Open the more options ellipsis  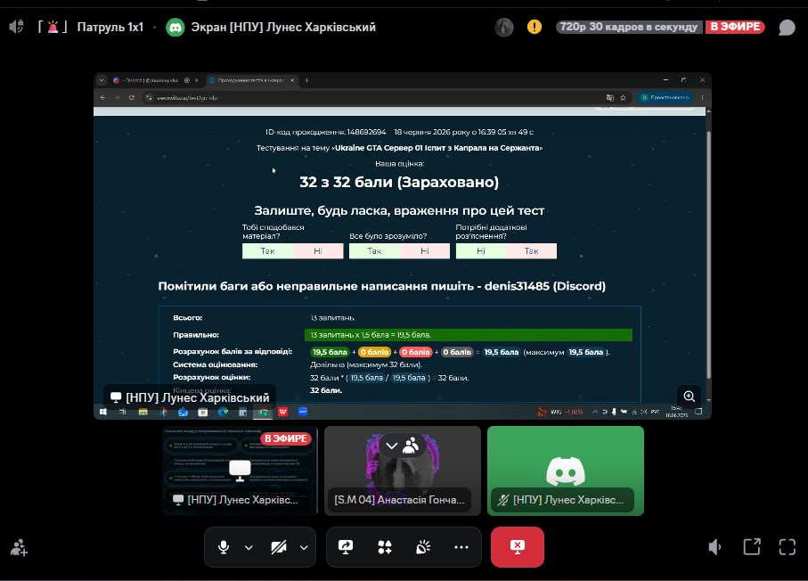tap(461, 547)
